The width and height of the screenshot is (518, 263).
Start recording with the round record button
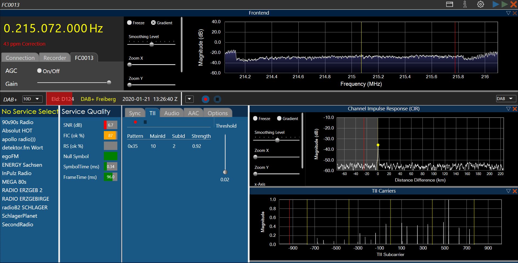click(205, 99)
